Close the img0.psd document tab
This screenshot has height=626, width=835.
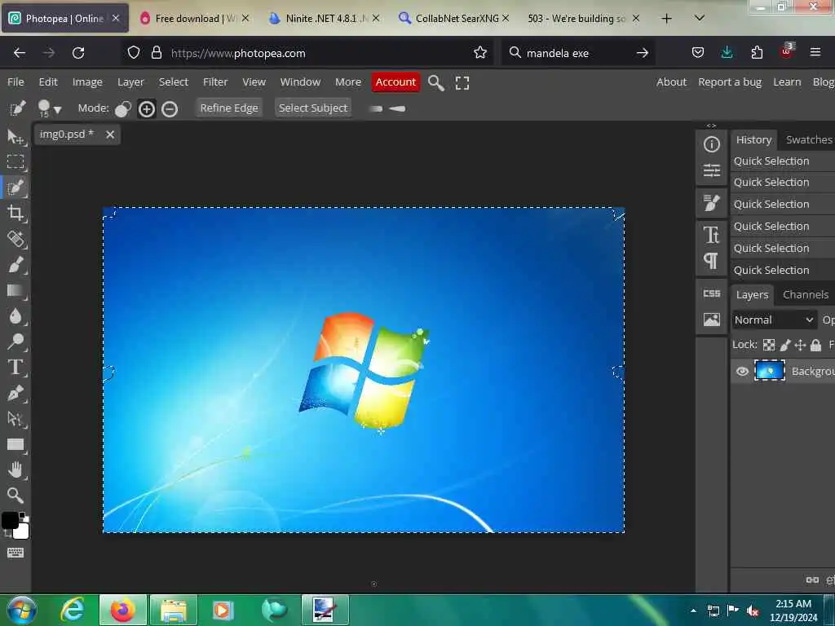(x=110, y=134)
